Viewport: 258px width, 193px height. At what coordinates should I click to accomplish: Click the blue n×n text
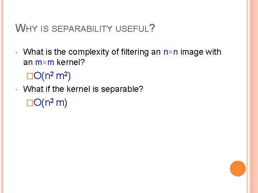point(171,52)
